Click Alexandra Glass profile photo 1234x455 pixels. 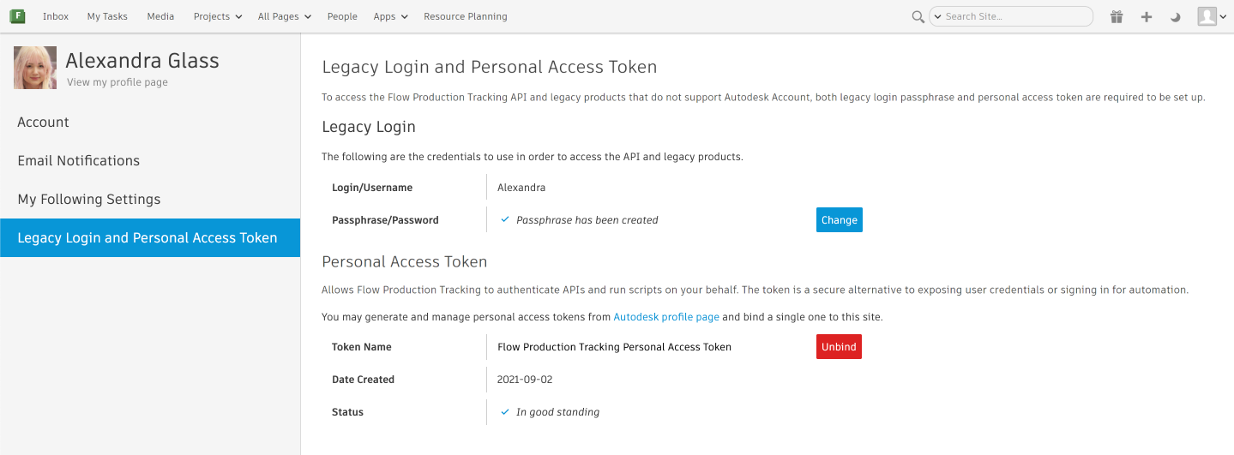tap(35, 69)
